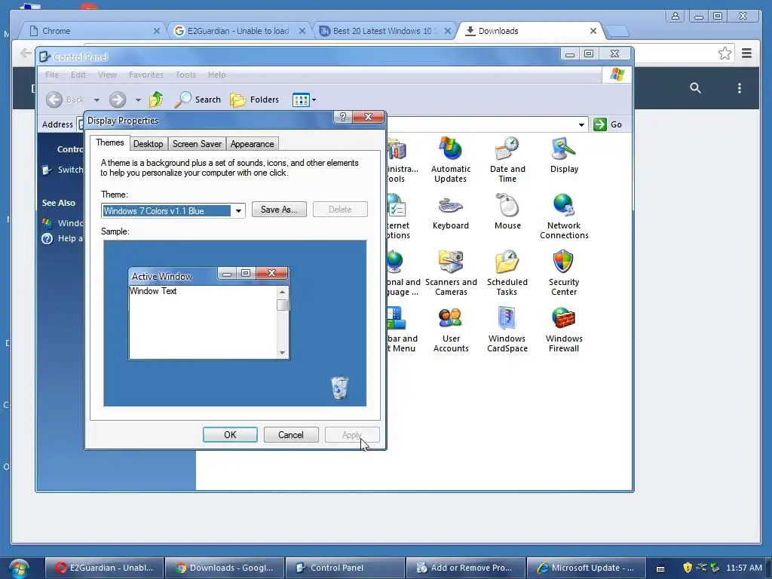This screenshot has width=772, height=579.
Task: Open the Date and Time applet
Action: point(507,160)
